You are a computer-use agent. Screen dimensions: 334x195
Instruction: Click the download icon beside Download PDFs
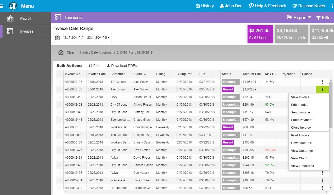click(x=108, y=66)
